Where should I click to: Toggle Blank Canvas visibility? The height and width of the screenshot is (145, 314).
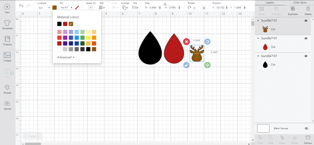point(306,129)
